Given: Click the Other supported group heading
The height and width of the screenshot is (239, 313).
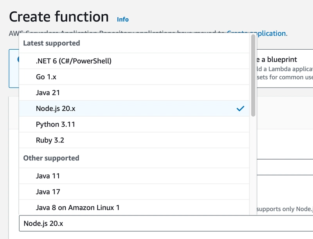Looking at the screenshot, I should point(51,158).
